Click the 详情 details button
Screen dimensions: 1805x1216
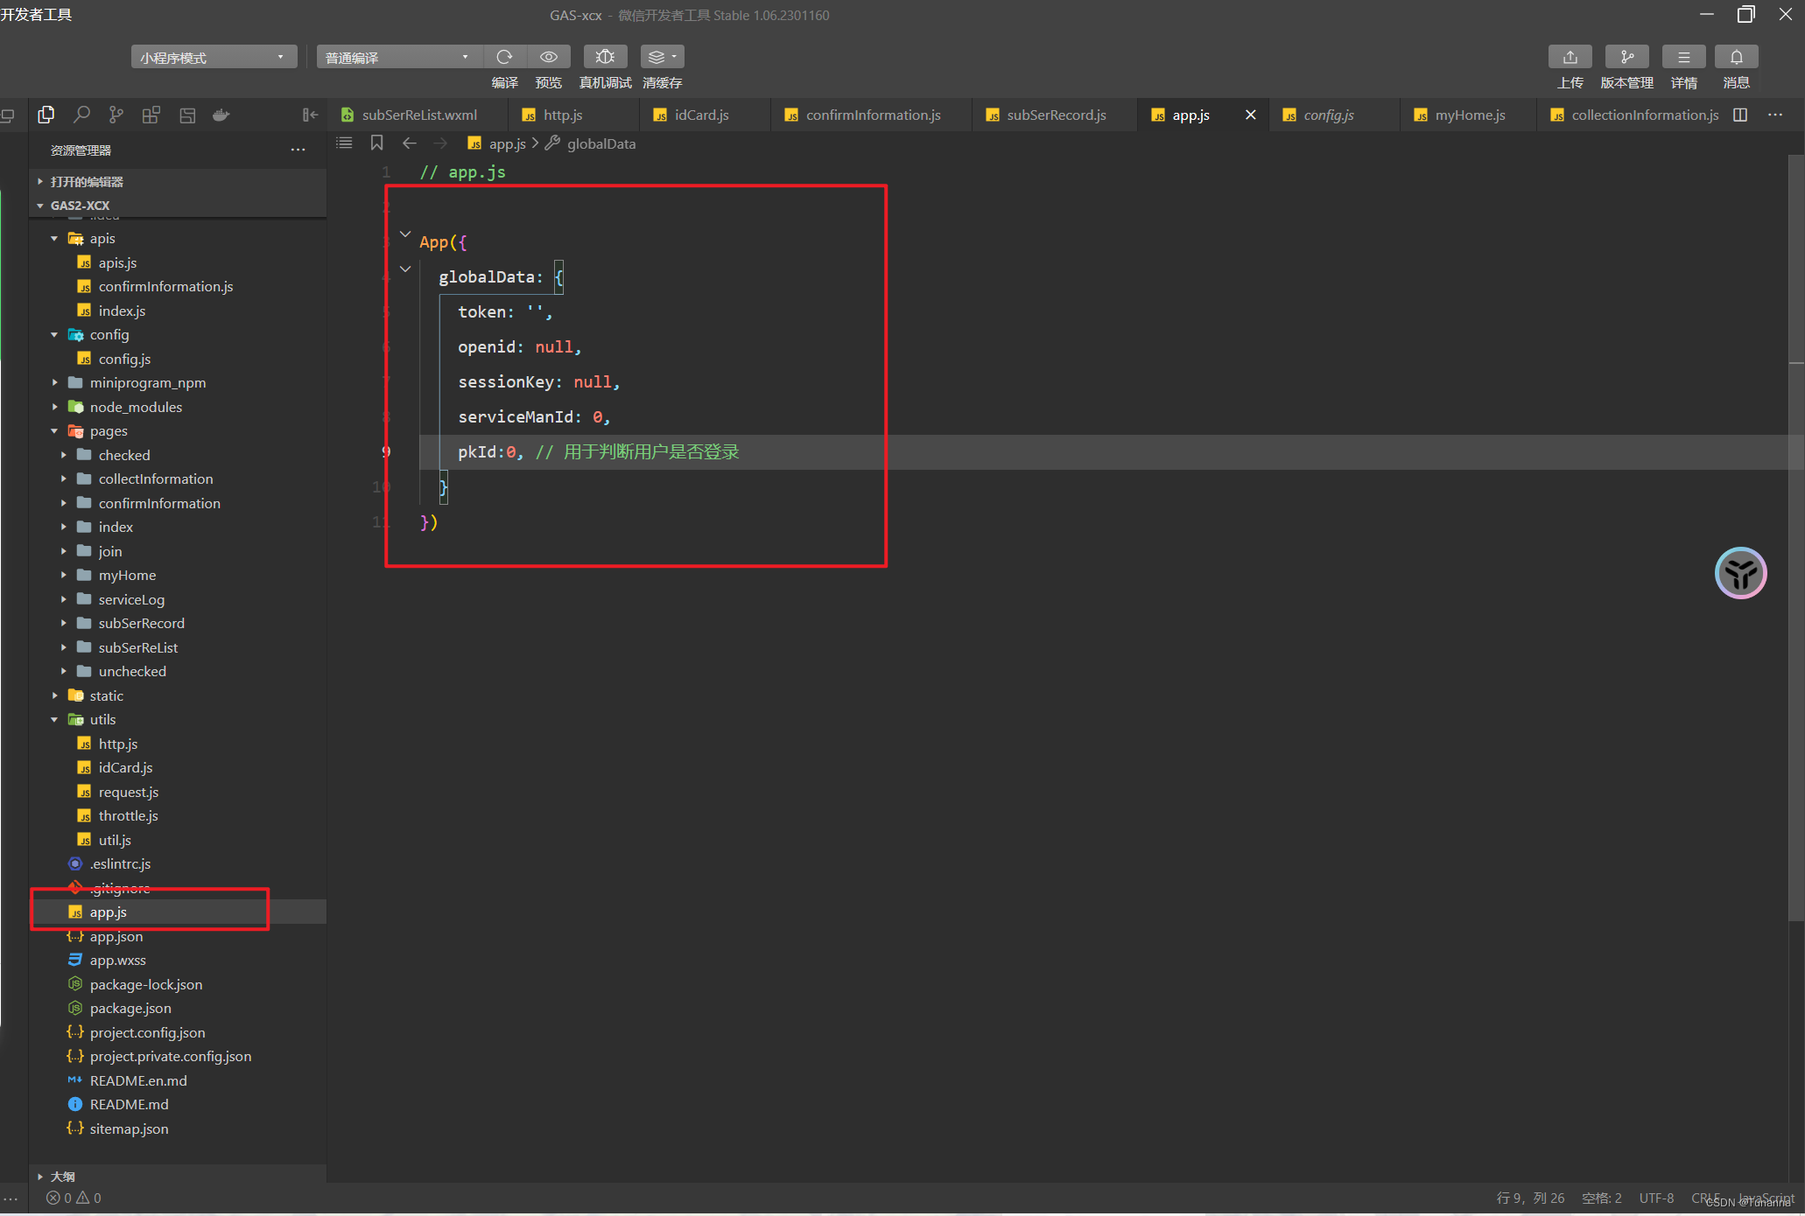[1683, 57]
